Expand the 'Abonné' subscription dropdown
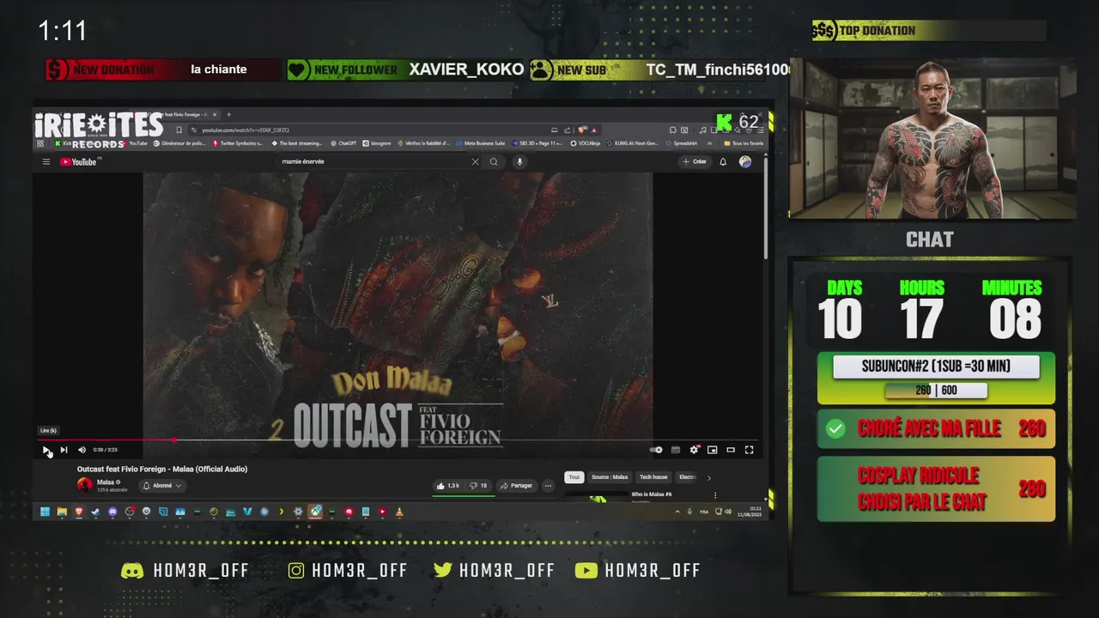 pos(162,486)
